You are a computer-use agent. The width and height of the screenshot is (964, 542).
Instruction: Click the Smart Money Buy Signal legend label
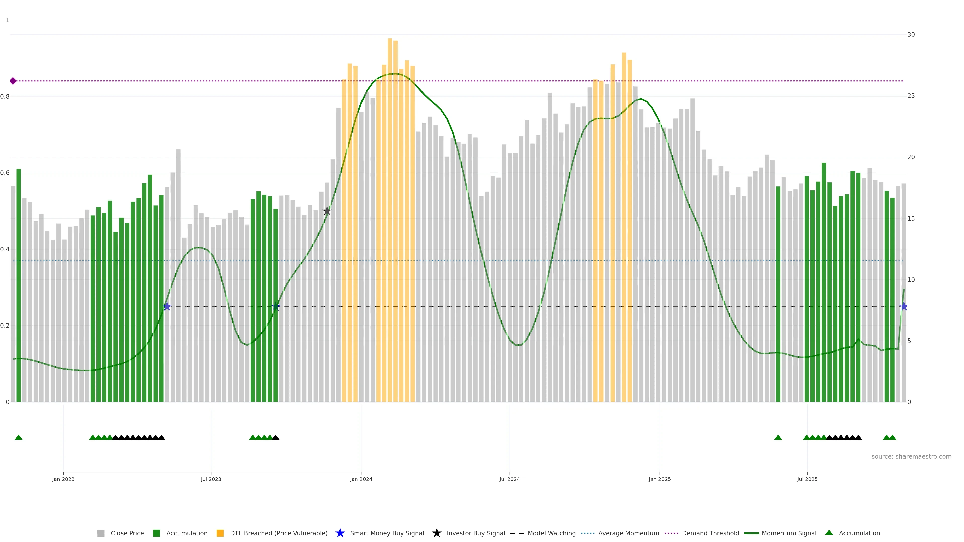tap(387, 533)
